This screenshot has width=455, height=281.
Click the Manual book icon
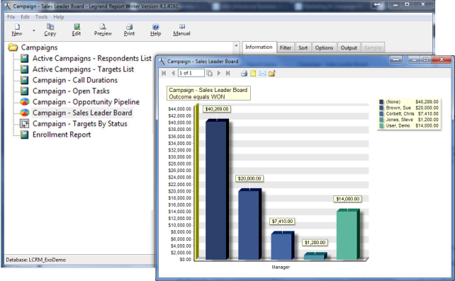click(182, 27)
